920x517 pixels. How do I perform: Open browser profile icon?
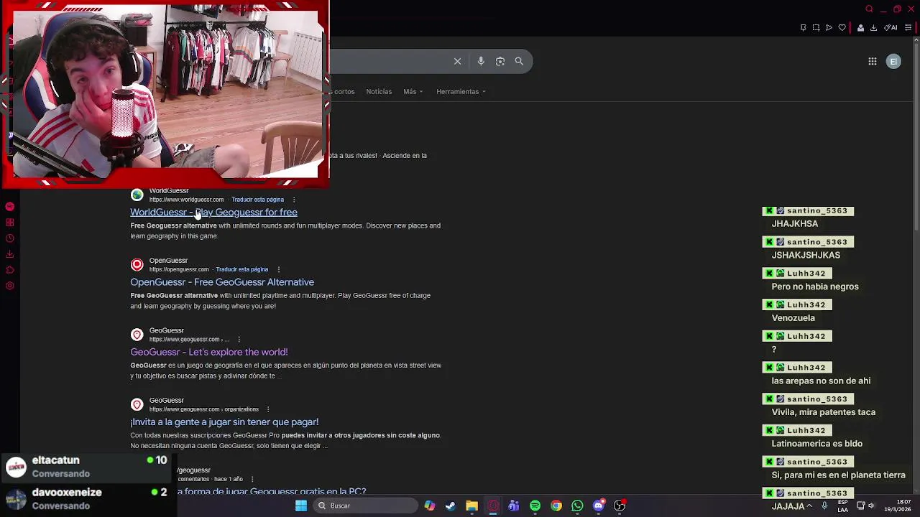[x=860, y=28]
